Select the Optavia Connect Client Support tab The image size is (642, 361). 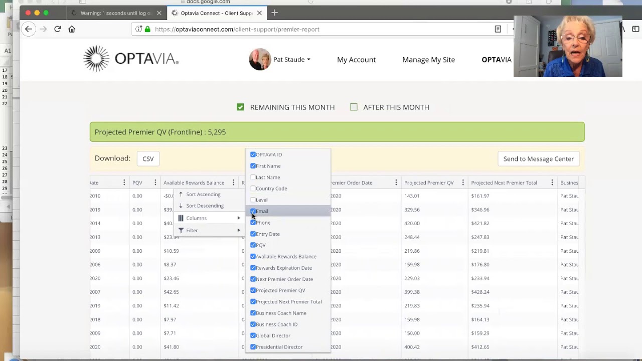click(x=217, y=13)
